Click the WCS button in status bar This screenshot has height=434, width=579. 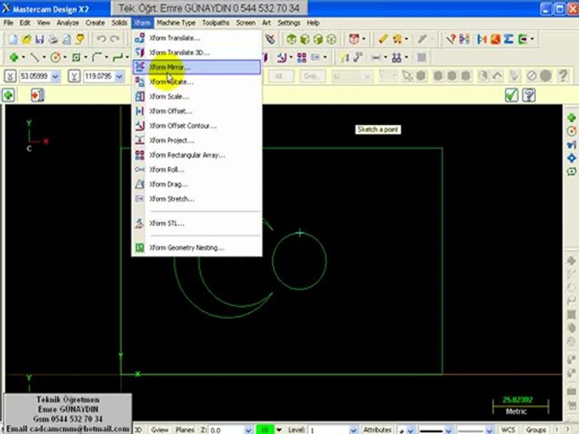pyautogui.click(x=508, y=430)
